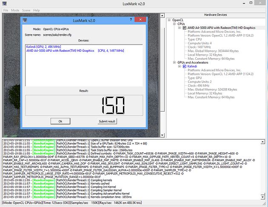This screenshot has width=268, height=207.
Task: Click 'scenes/sala/render.cfg' scene name text
Action: [57, 35]
